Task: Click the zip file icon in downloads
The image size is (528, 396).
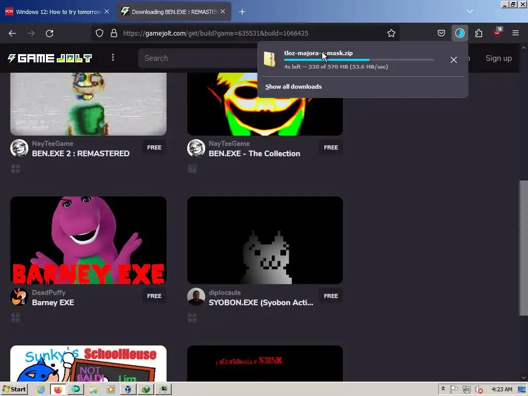Action: [269, 59]
